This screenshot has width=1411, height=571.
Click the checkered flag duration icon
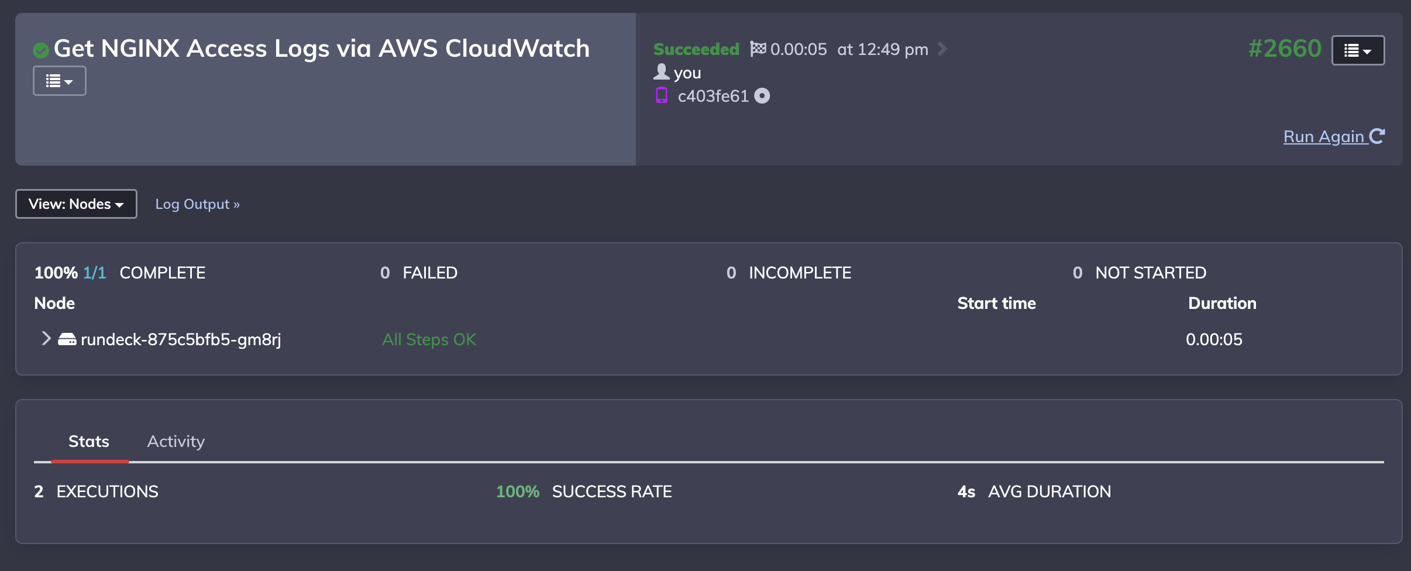point(758,49)
